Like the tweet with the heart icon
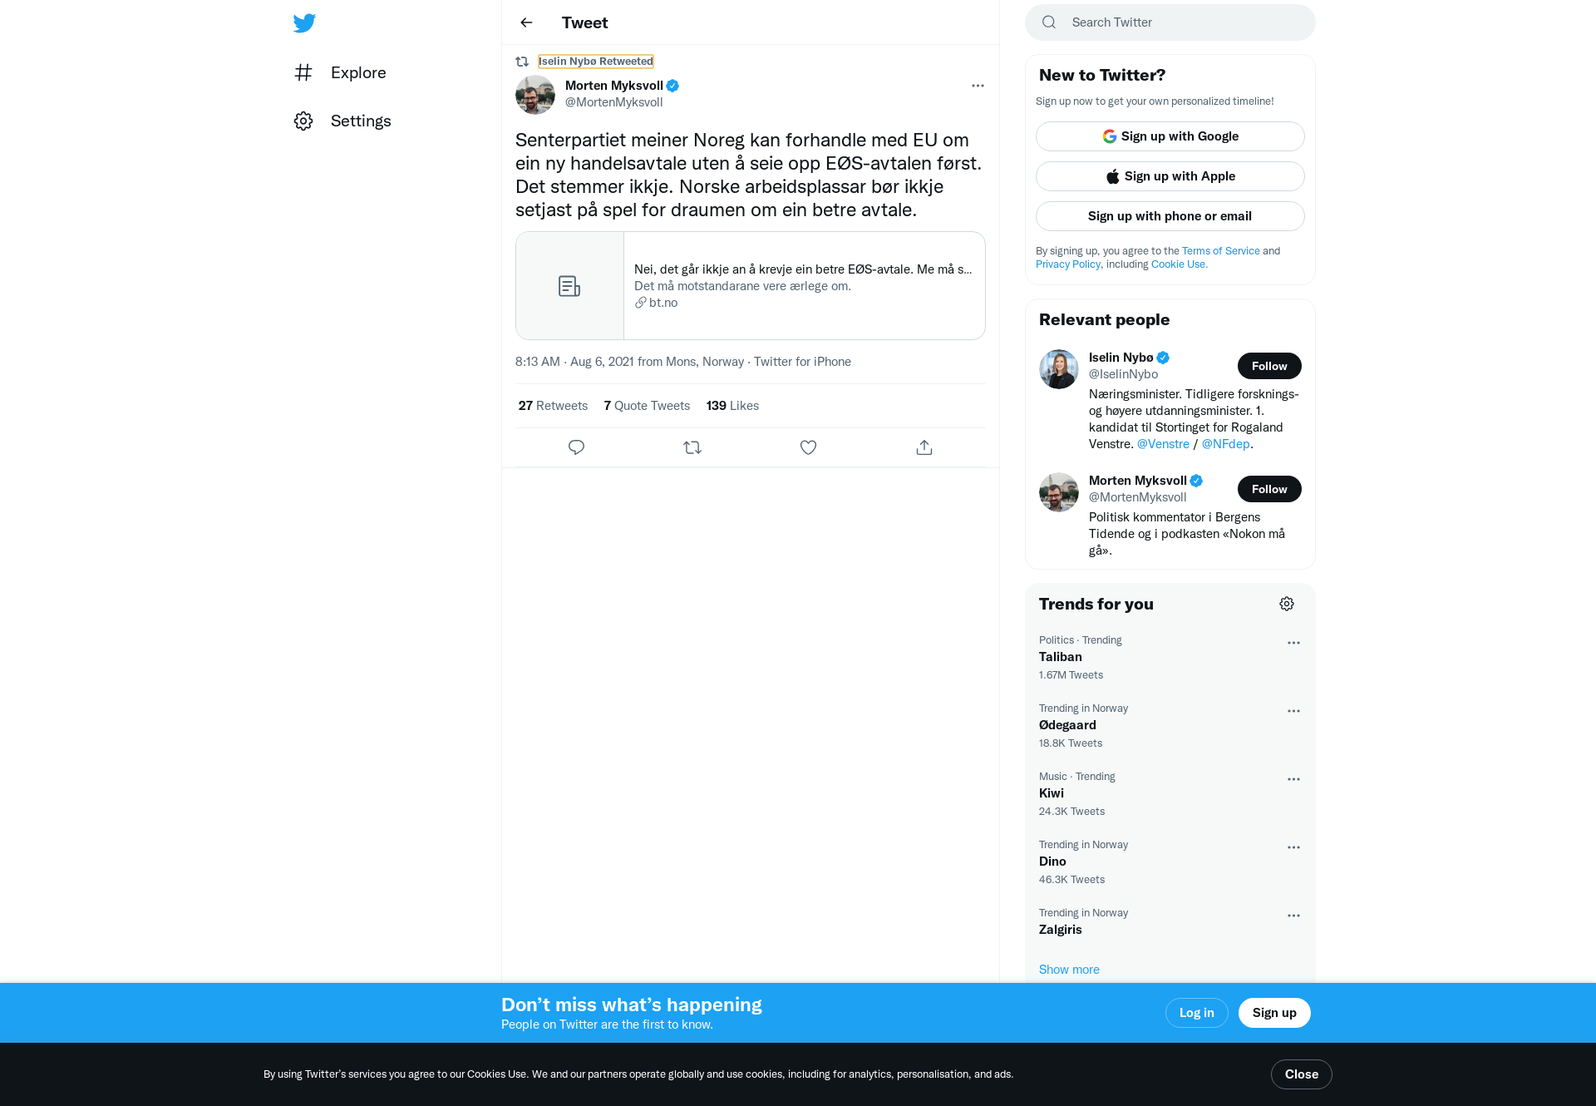1596x1106 pixels. click(x=808, y=447)
